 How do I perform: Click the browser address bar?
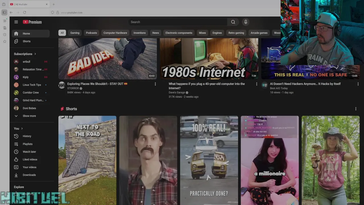(165, 13)
